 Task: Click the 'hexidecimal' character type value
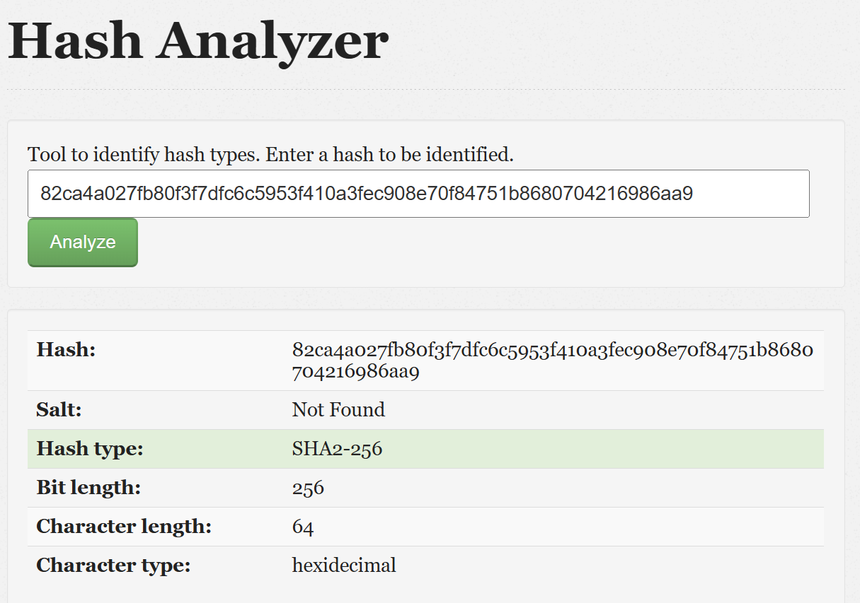[x=344, y=565]
